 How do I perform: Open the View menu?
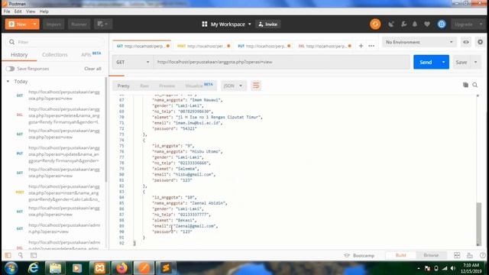31,11
